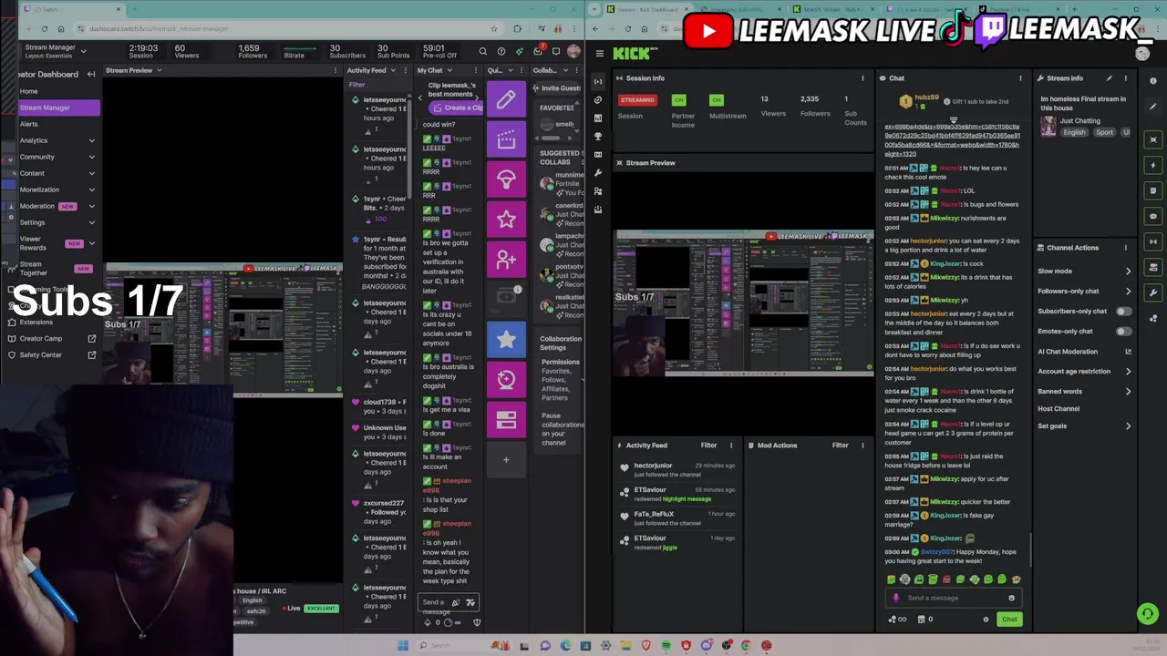Image resolution: width=1167 pixels, height=656 pixels.
Task: Open Chrome from the Windows taskbar
Action: 746,645
